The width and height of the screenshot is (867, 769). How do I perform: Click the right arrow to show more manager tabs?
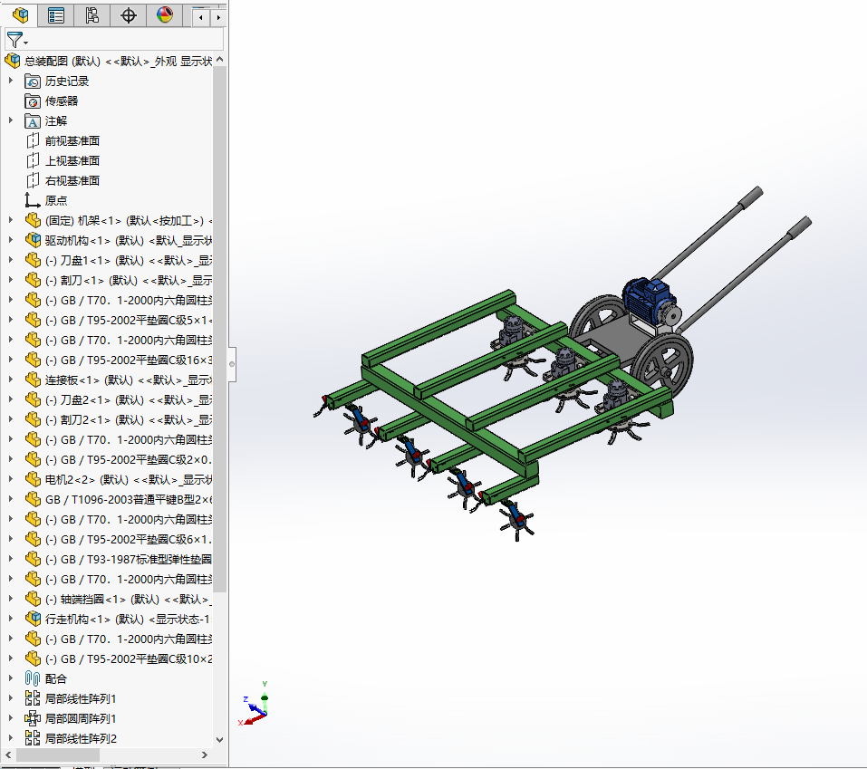coord(218,18)
